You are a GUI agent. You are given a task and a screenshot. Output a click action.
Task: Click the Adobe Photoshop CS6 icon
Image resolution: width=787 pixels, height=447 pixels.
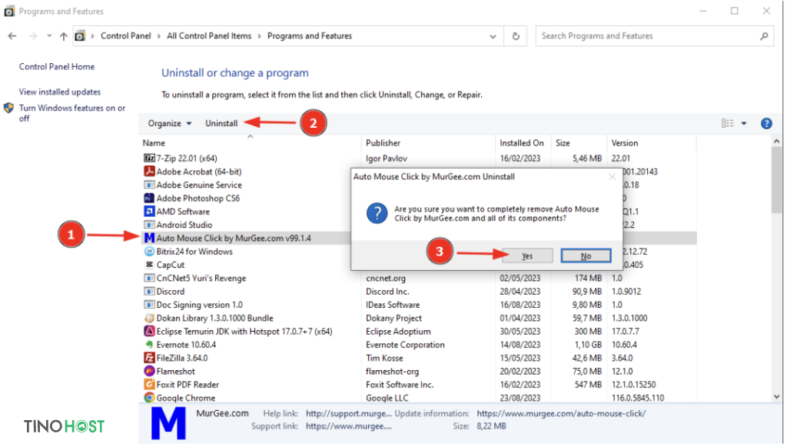click(149, 198)
